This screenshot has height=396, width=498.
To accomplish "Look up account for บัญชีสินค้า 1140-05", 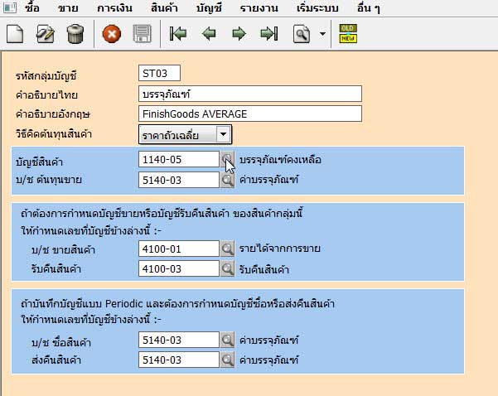I will pyautogui.click(x=227, y=159).
